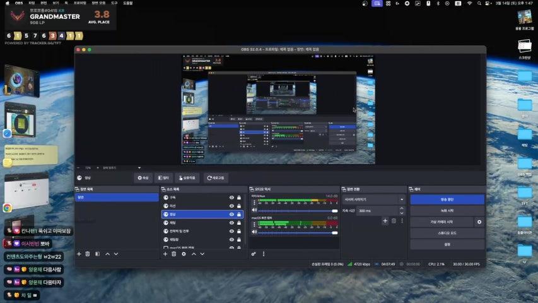Toggle visibility of the 채팅 source

231,223
